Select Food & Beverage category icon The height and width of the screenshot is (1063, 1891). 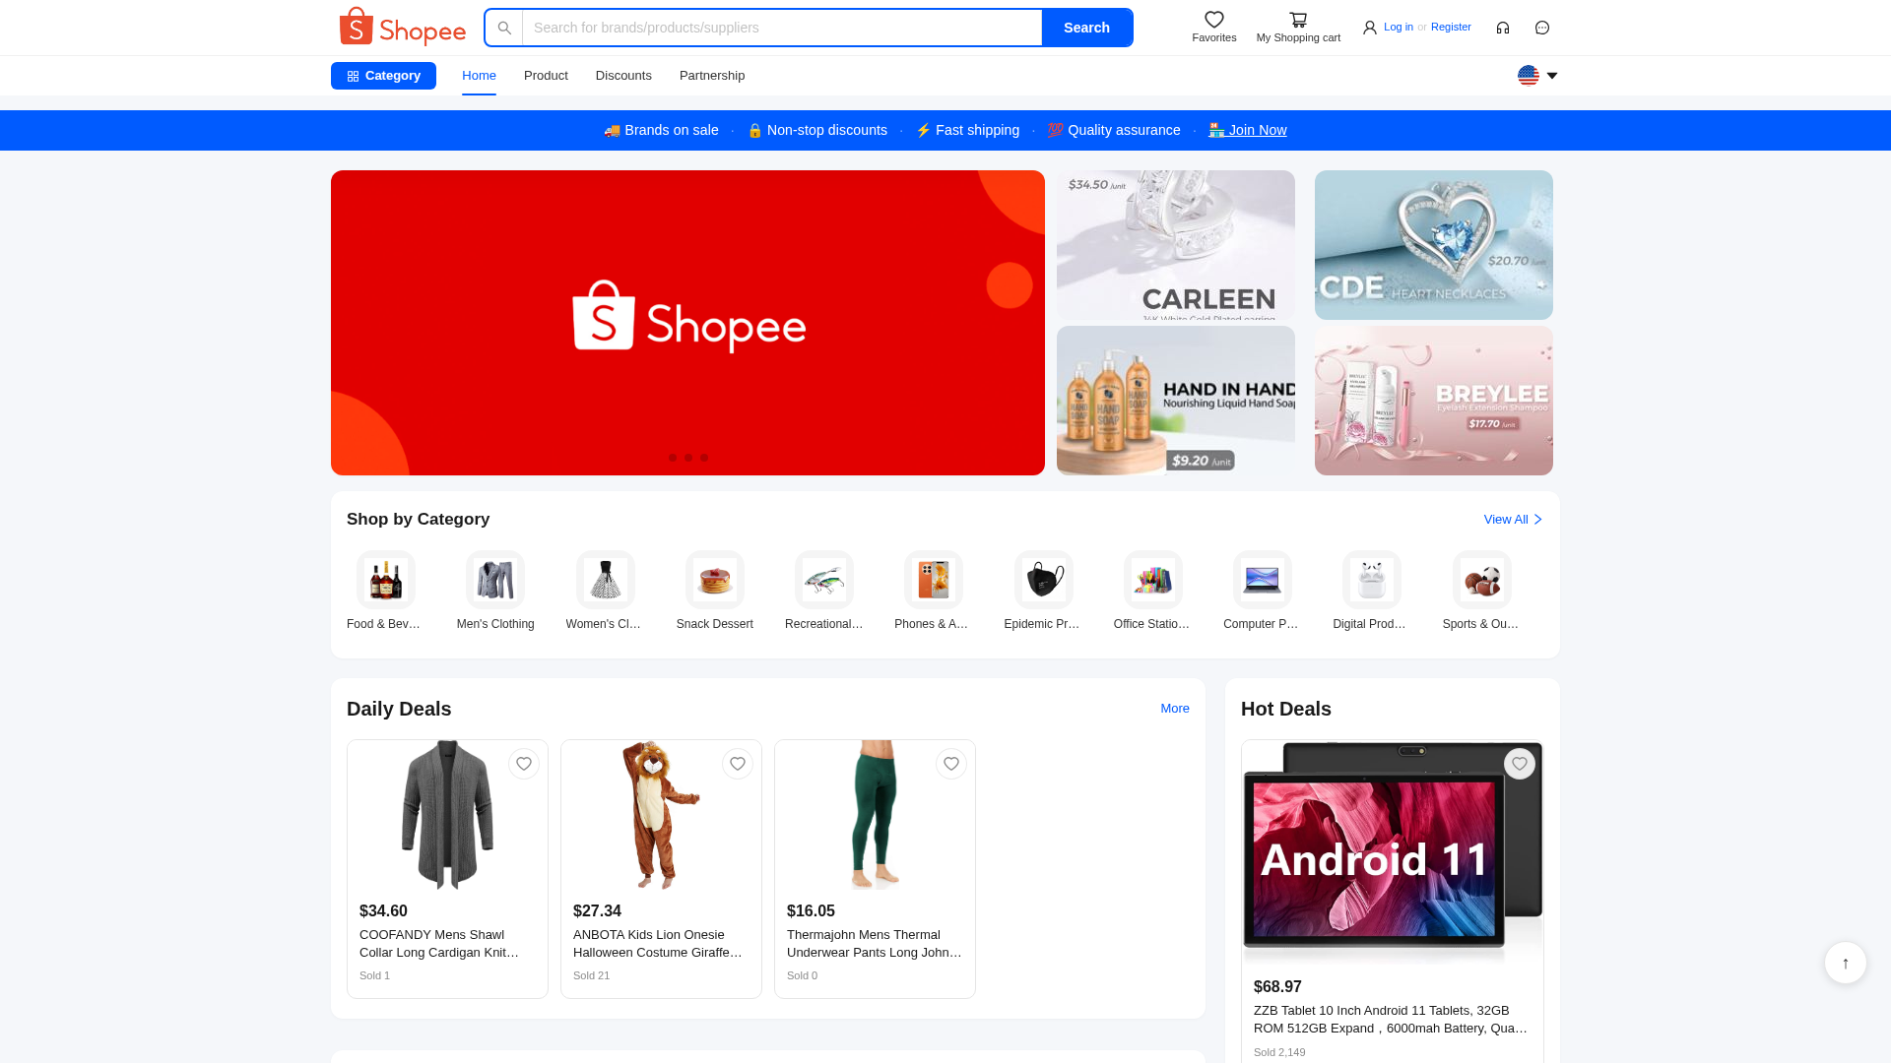(x=386, y=580)
